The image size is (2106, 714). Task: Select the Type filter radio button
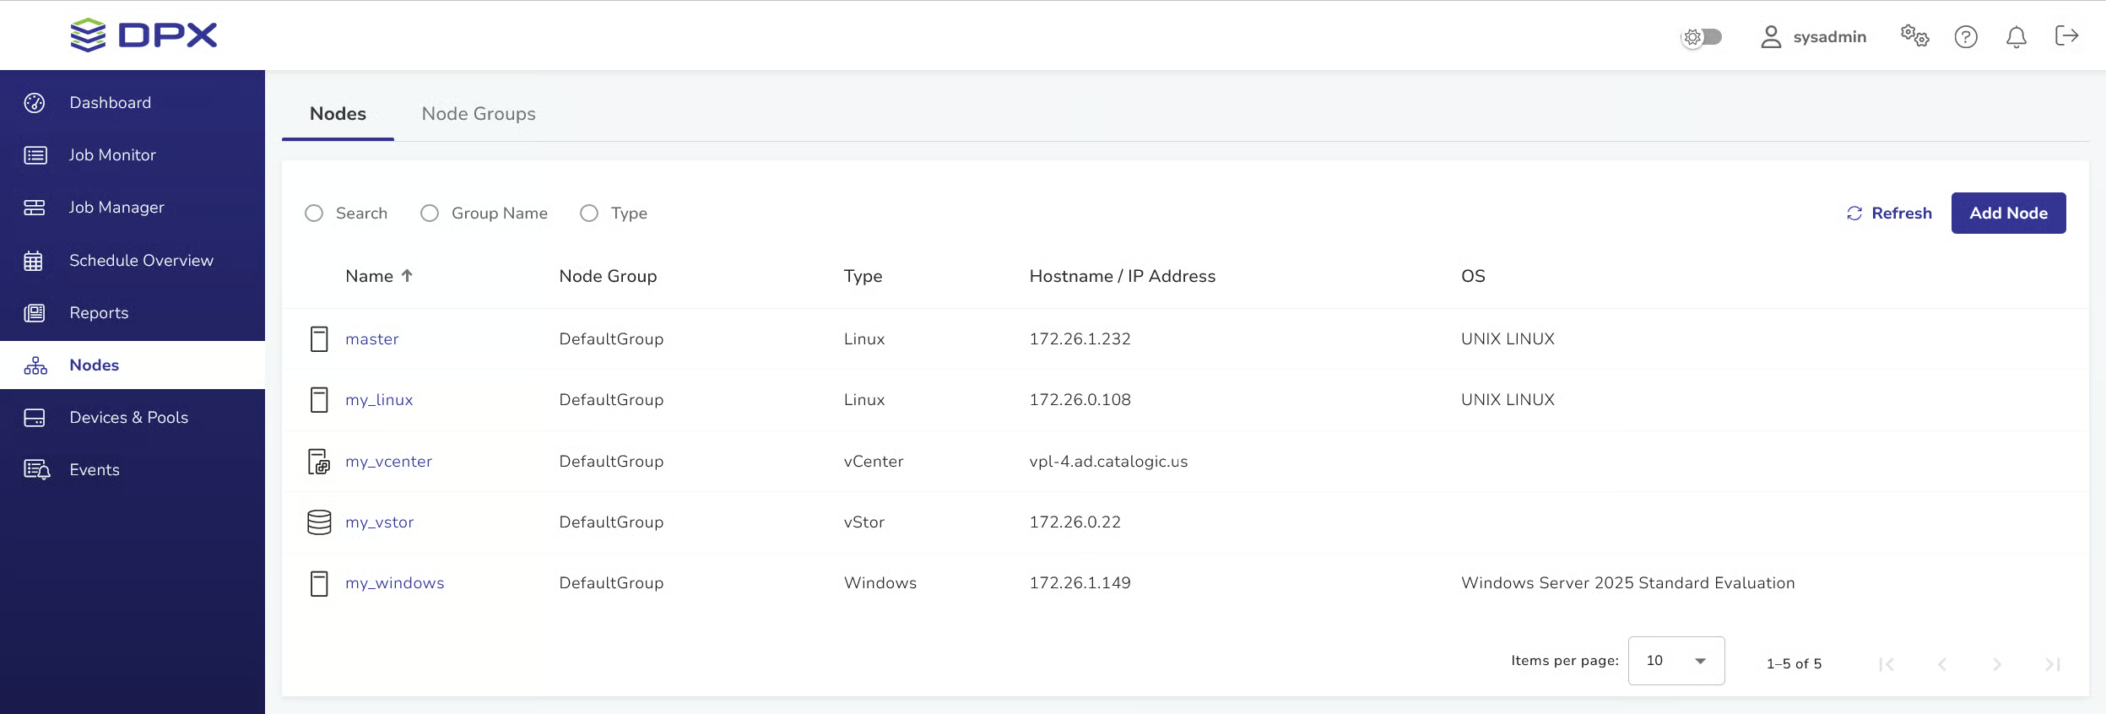[x=589, y=214]
